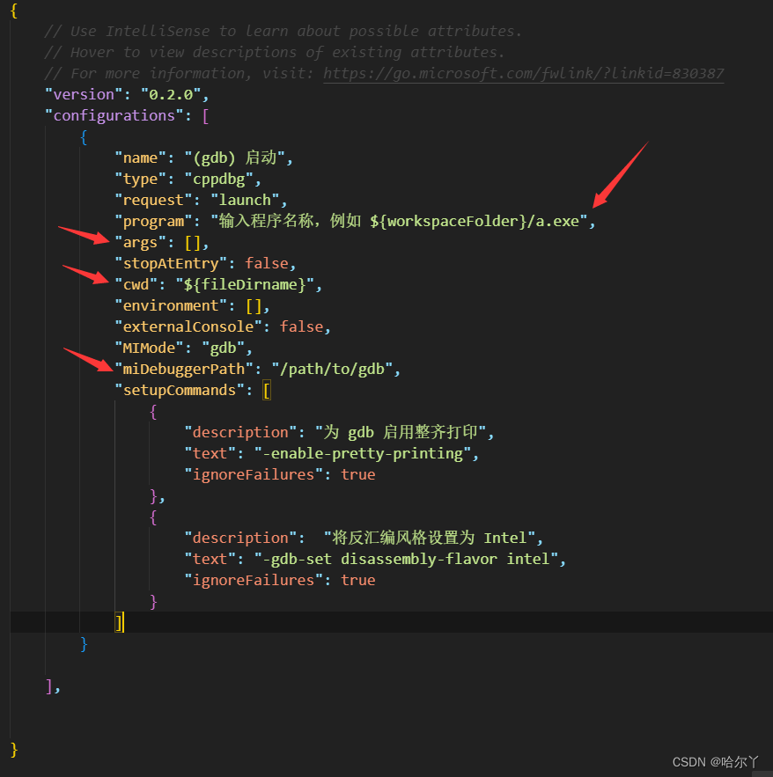This screenshot has height=777, width=773.
Task: Click the "type" key
Action: tap(140, 180)
